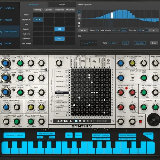Open the Steps value dropdown
This screenshot has width=160, height=160.
[97, 30]
